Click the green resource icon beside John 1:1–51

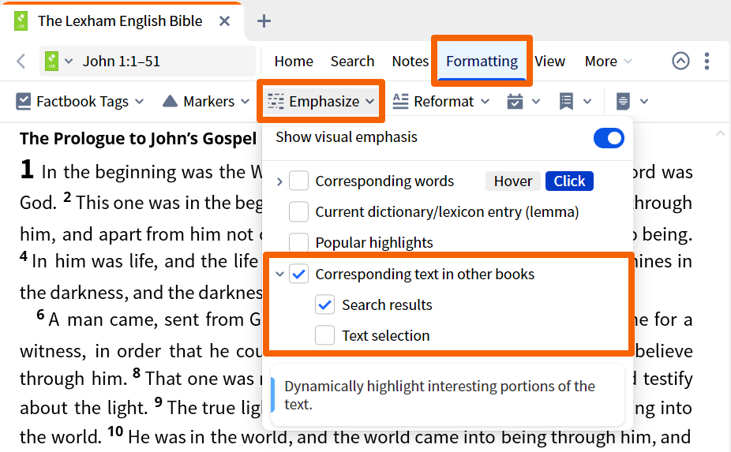click(x=52, y=61)
